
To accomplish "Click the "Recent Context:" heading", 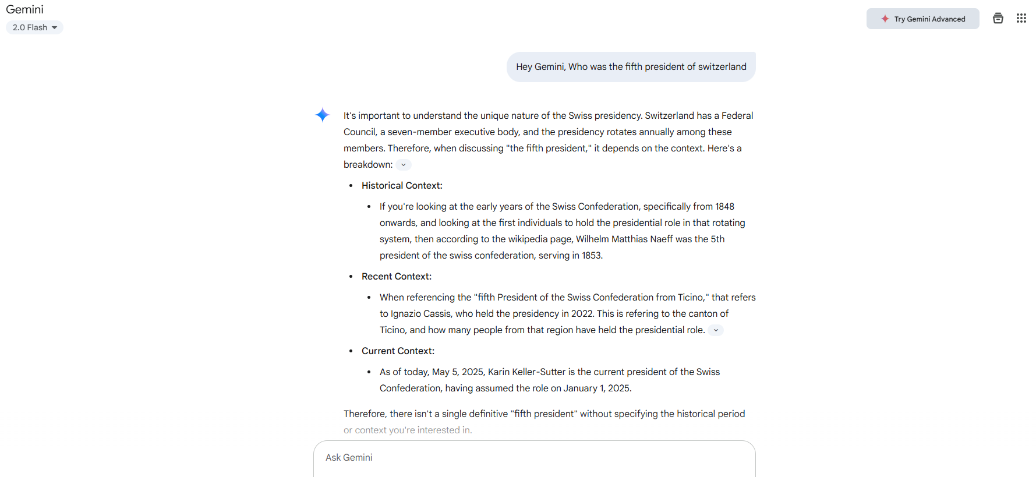I will tap(397, 277).
